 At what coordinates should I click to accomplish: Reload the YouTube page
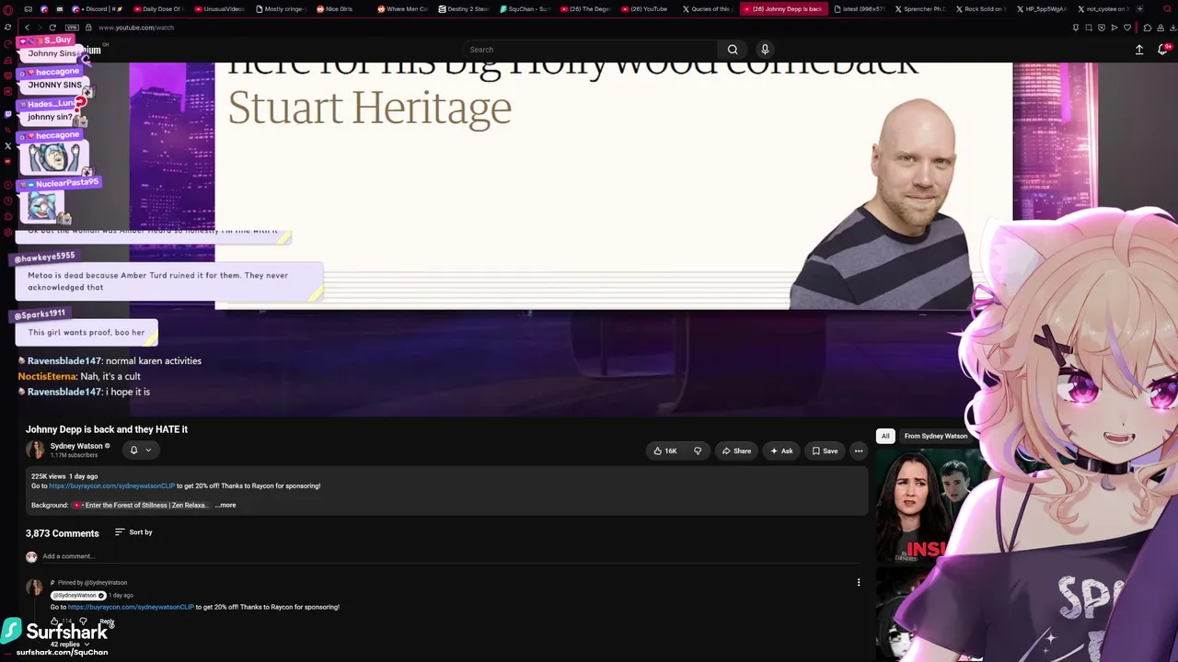pos(52,28)
